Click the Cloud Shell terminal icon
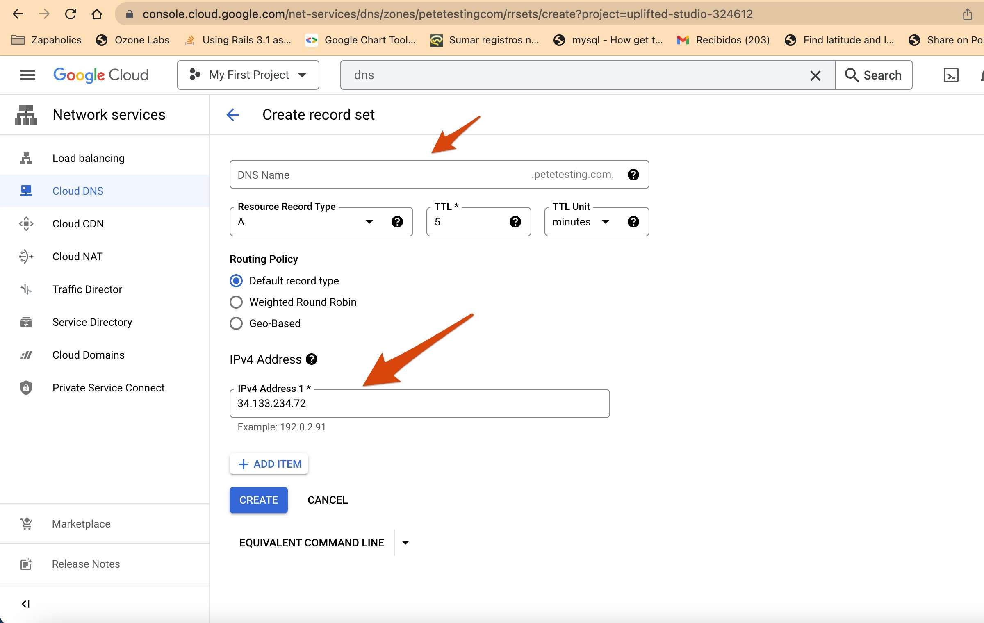Viewport: 984px width, 623px height. click(951, 75)
